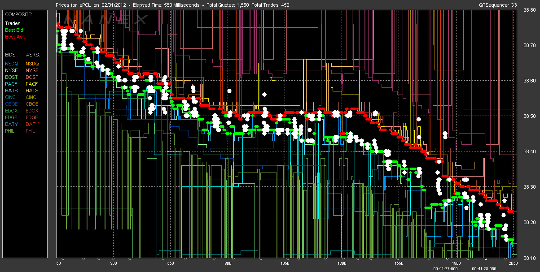Click the 300 tick on time axis

coord(113,263)
